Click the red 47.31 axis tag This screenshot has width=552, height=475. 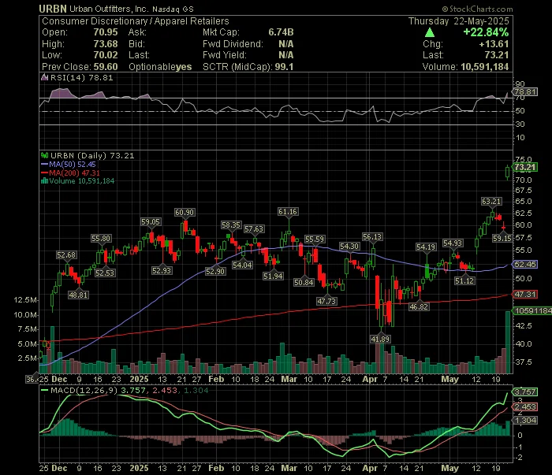(525, 295)
